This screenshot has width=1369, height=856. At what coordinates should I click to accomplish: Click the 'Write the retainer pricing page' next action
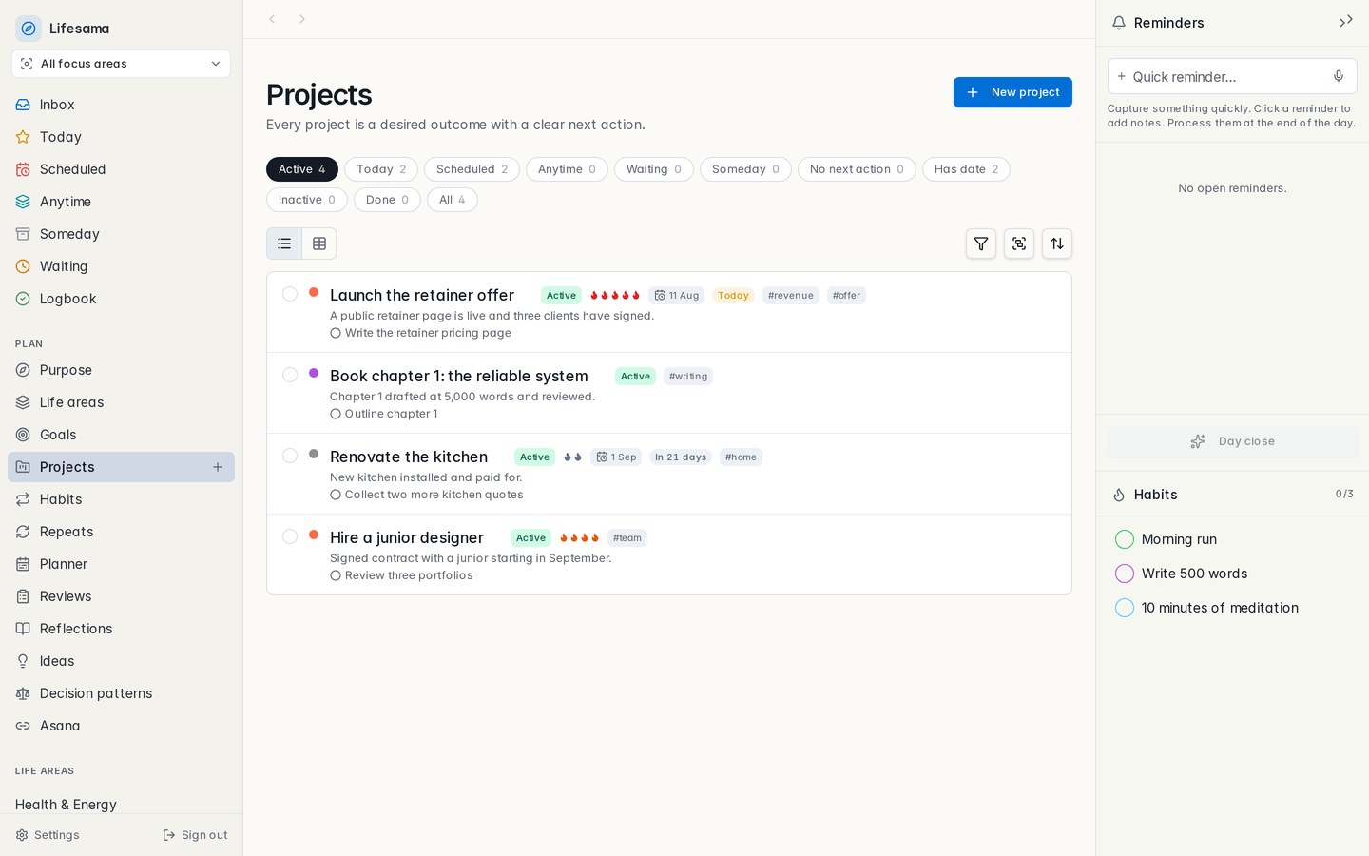(x=420, y=333)
